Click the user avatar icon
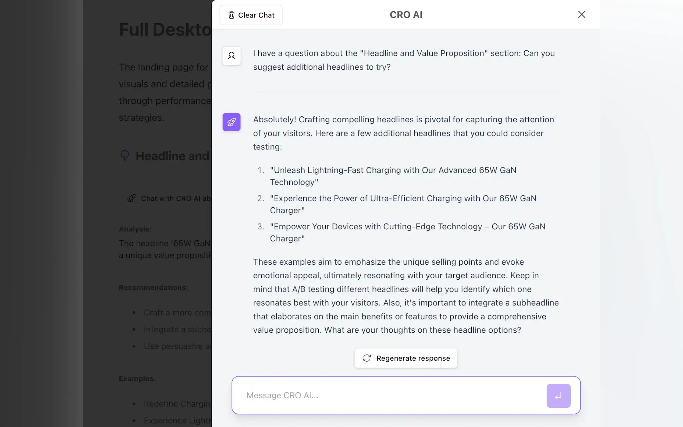This screenshot has height=427, width=683. (x=232, y=56)
